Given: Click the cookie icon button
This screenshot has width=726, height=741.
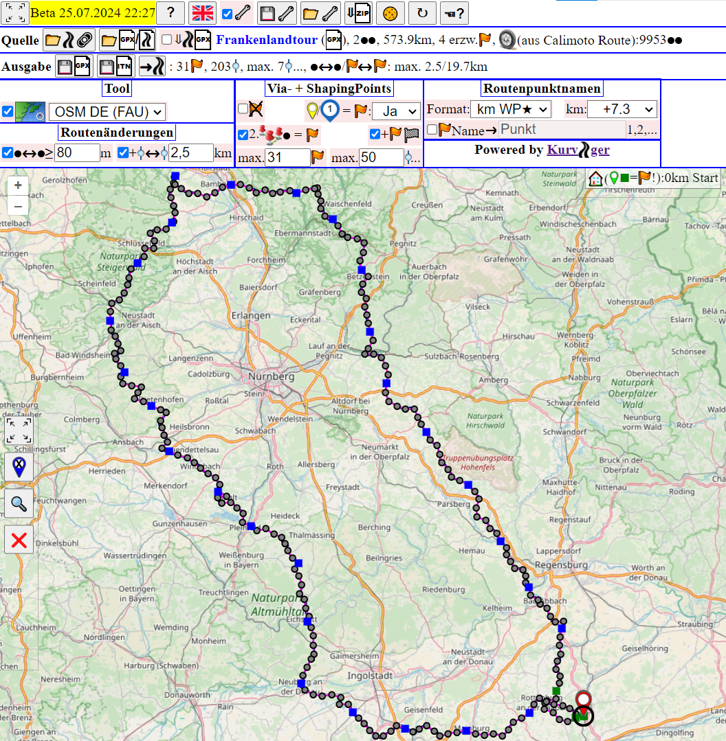Looking at the screenshot, I should click(x=390, y=13).
